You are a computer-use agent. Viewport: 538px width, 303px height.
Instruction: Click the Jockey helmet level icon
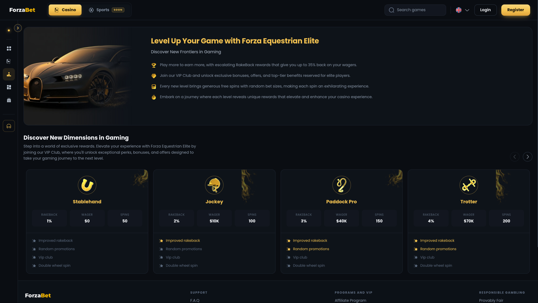214,185
